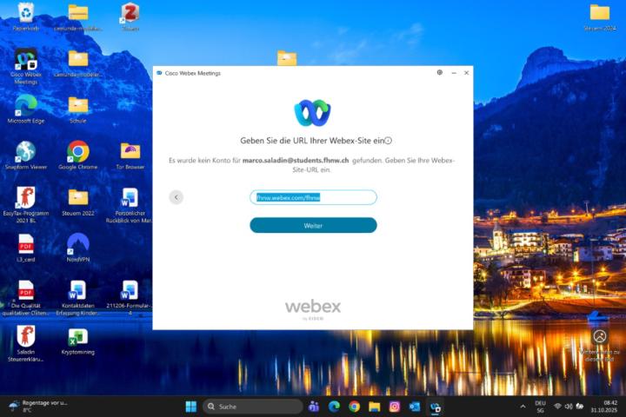This screenshot has height=417, width=626.
Task: Open Google Chrome from the taskbar
Action: tap(354, 407)
